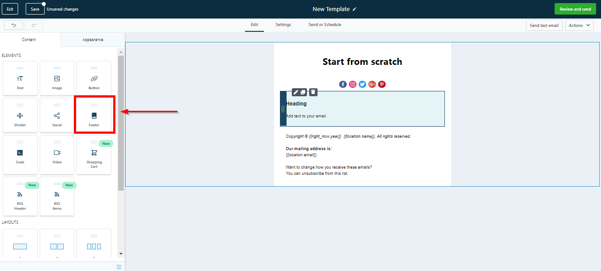Select the Footer element tile

(x=94, y=115)
